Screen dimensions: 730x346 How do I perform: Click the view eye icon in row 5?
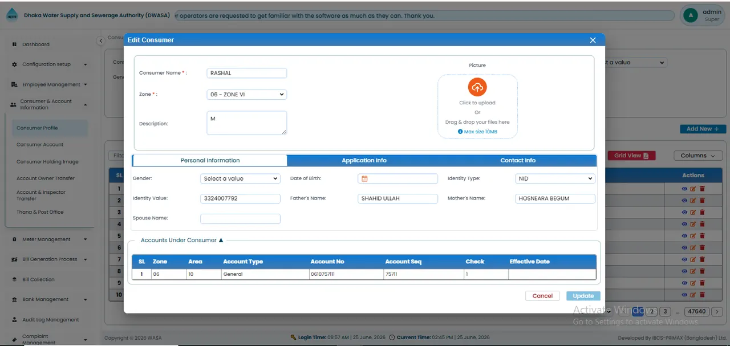(684, 236)
